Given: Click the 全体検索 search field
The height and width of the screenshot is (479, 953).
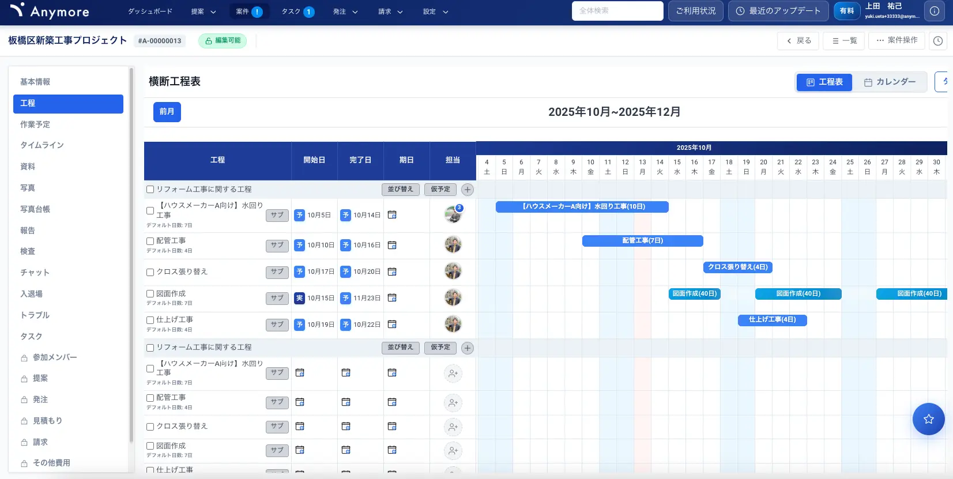Looking at the screenshot, I should coord(617,11).
